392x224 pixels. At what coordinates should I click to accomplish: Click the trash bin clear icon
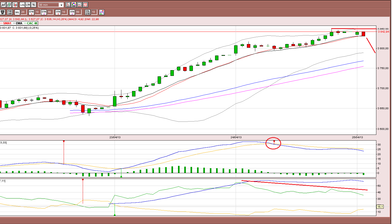pos(3,12)
